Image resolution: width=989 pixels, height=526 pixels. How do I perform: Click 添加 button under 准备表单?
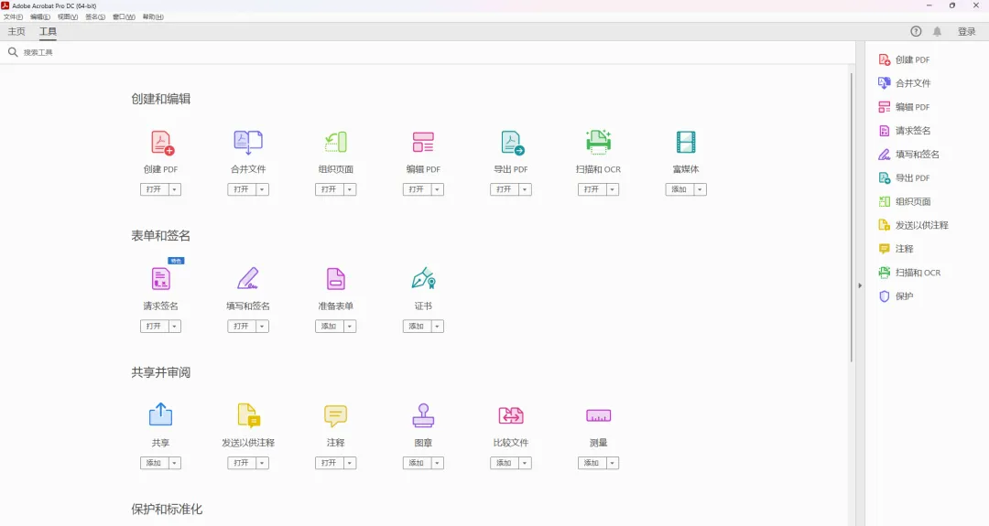tap(330, 327)
